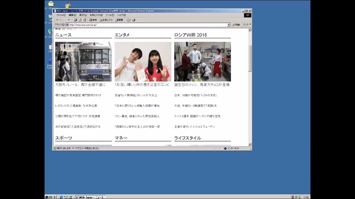Click the Refresh page icon

pos(80,20)
